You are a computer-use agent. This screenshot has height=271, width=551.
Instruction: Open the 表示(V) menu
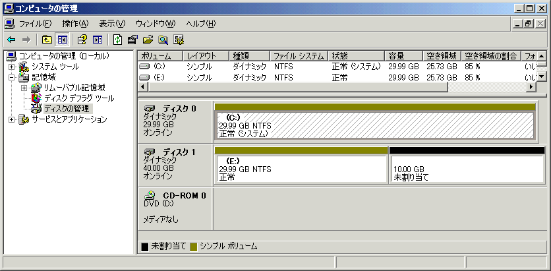coord(112,24)
